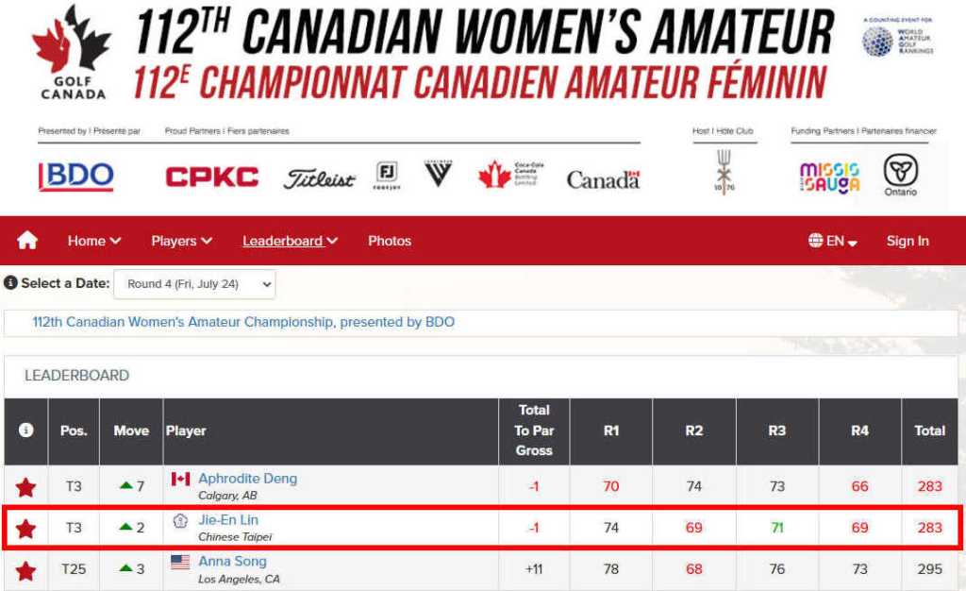The height and width of the screenshot is (591, 966).
Task: Click the Mississauga funding partner logo
Action: (829, 177)
